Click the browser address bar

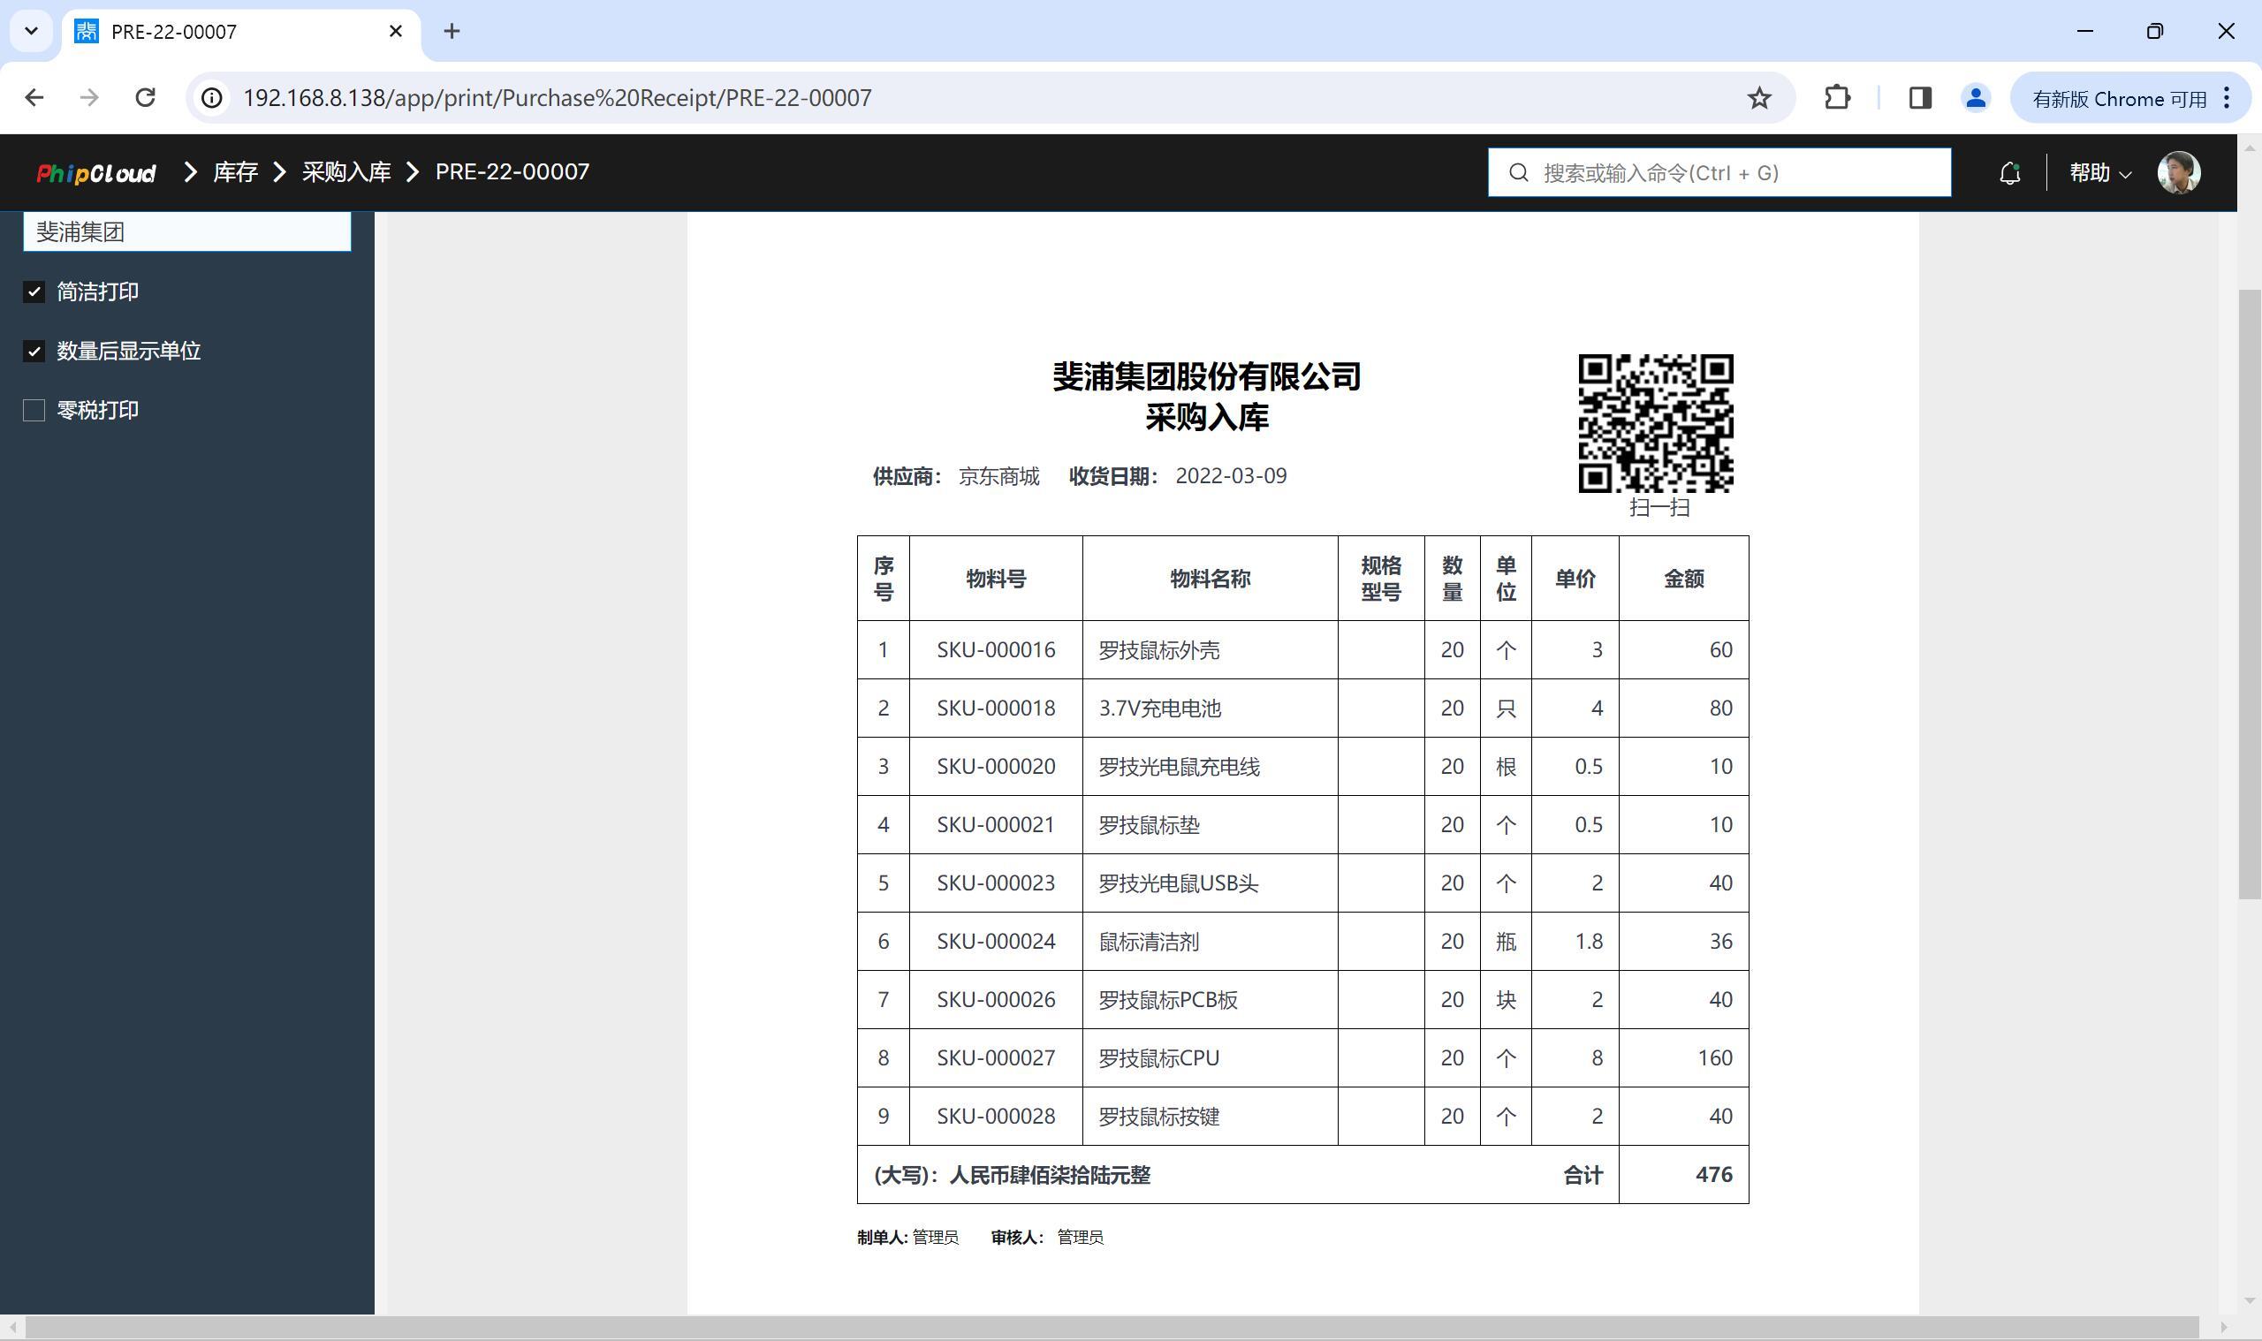tap(990, 97)
